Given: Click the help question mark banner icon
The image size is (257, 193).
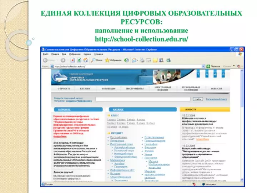Looking at the screenshot, I should [x=198, y=74].
